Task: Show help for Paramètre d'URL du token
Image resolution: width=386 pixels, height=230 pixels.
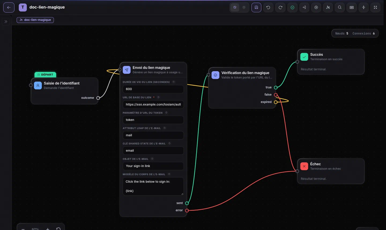Action: (x=166, y=113)
